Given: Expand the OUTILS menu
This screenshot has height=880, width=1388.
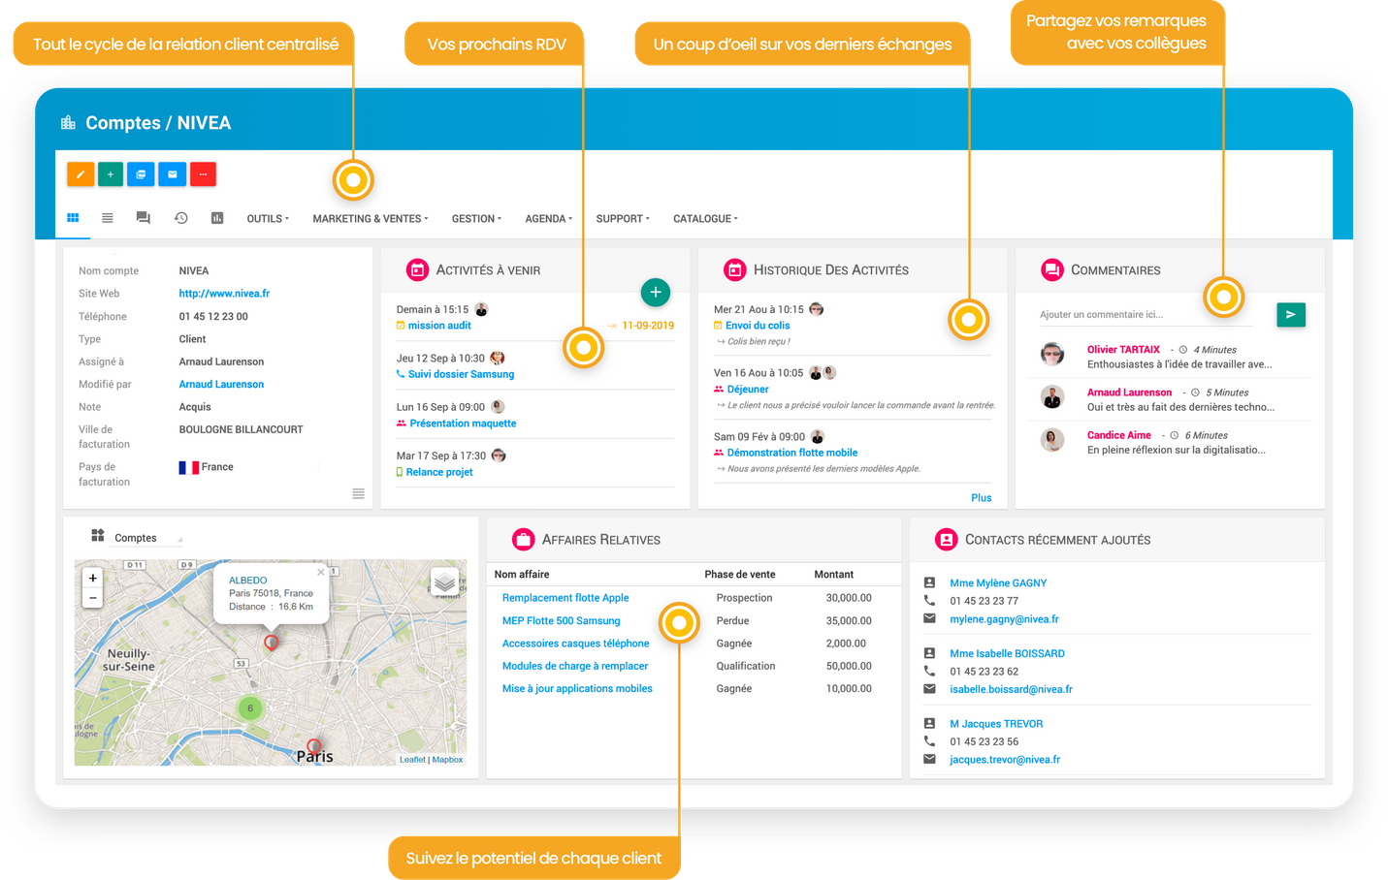Looking at the screenshot, I should (268, 219).
